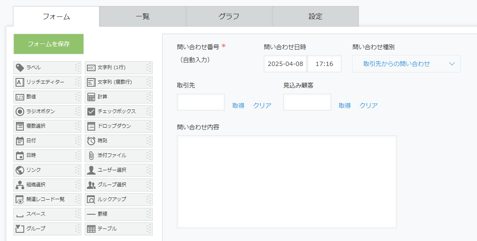The height and width of the screenshot is (241, 477).
Task: Open the 問い合わせ種別 dropdown
Action: [406, 64]
